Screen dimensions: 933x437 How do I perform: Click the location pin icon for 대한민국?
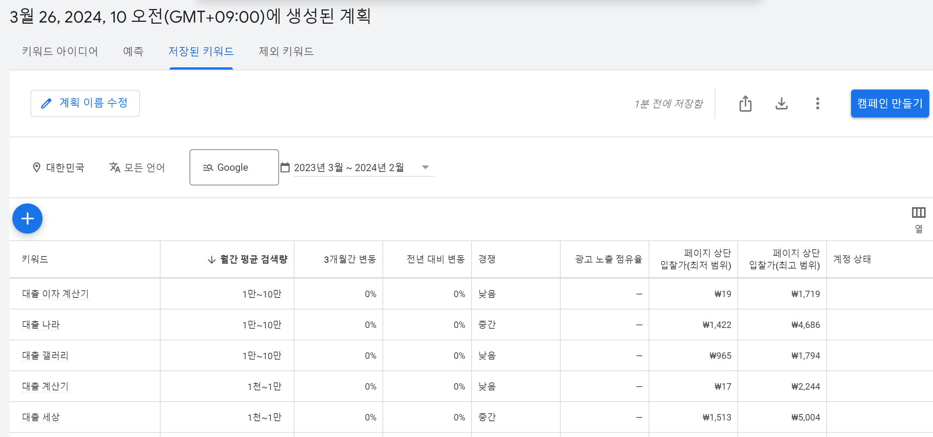[x=37, y=167]
